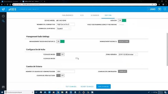Open calendar picker next to Fecha de Inicio
This screenshot has width=168, height=94.
click(76, 58)
